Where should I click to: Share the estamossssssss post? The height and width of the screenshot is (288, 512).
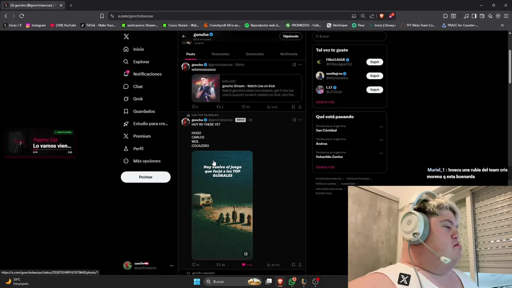(300, 107)
